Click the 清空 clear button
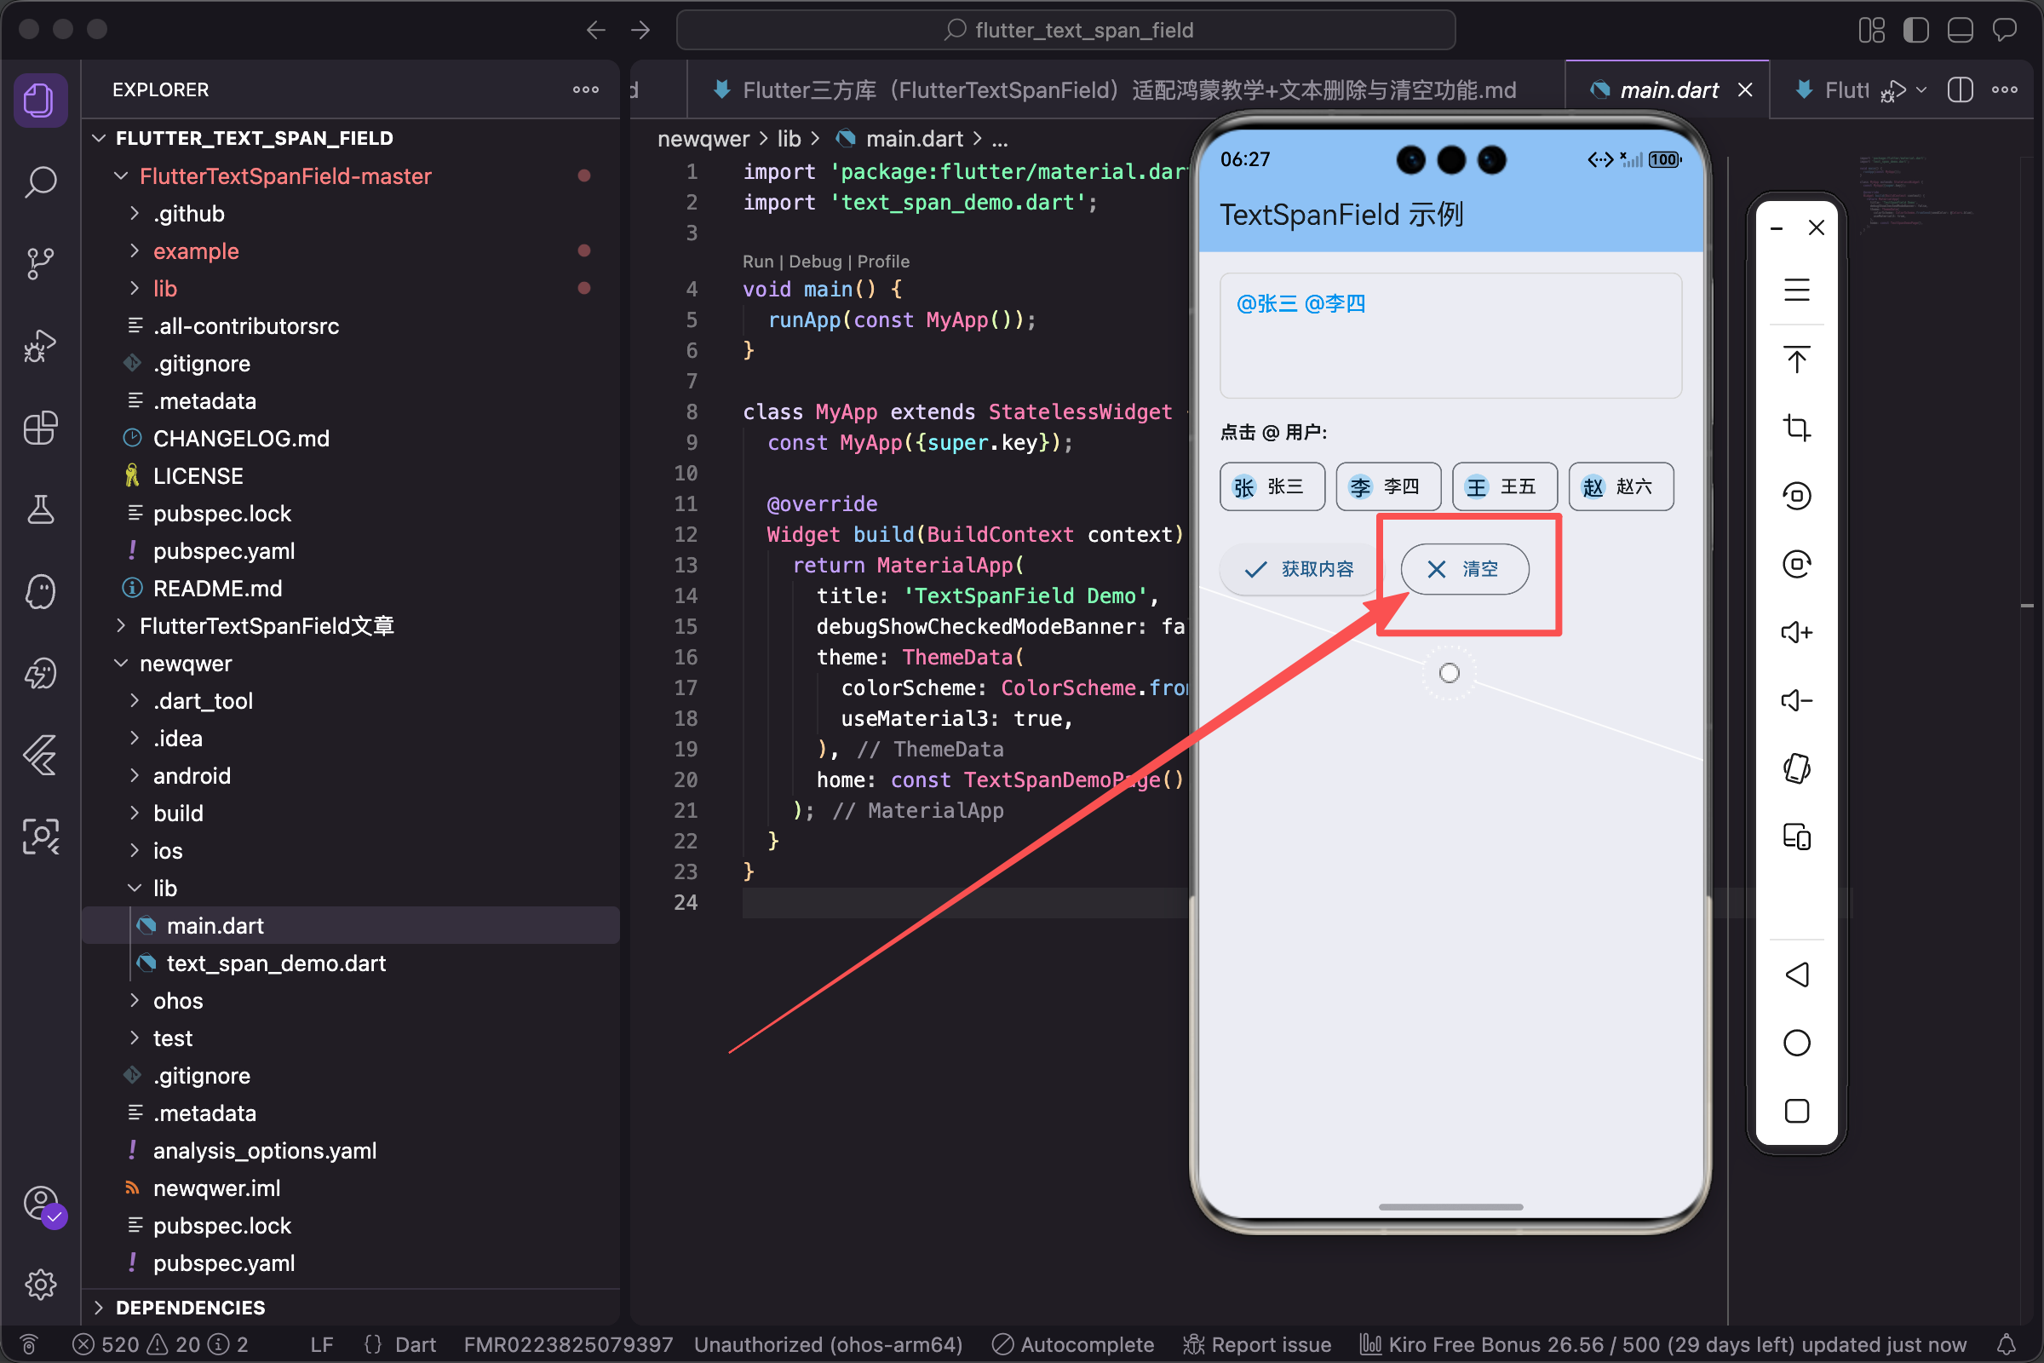2044x1363 pixels. 1464,569
